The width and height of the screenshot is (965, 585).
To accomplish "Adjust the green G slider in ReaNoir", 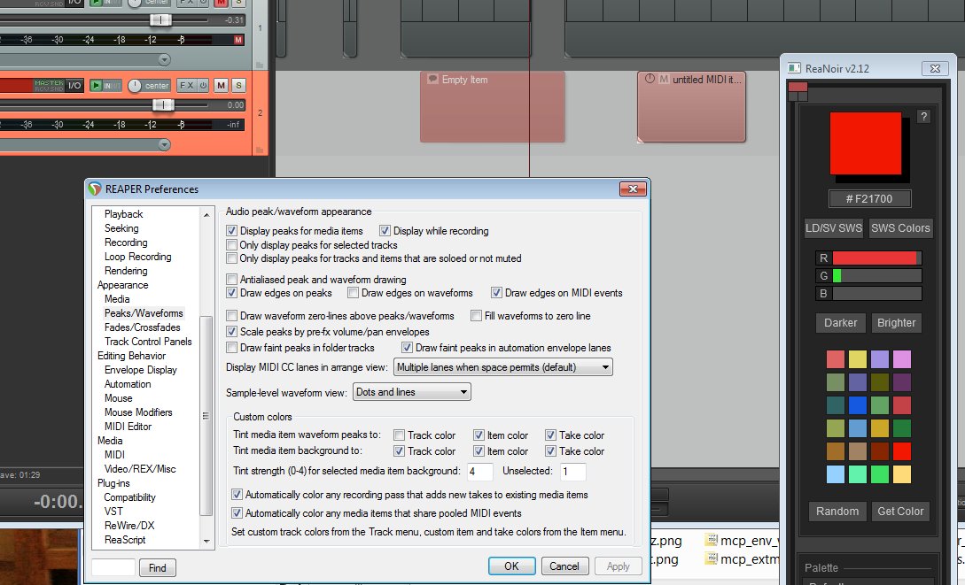I will 876,276.
